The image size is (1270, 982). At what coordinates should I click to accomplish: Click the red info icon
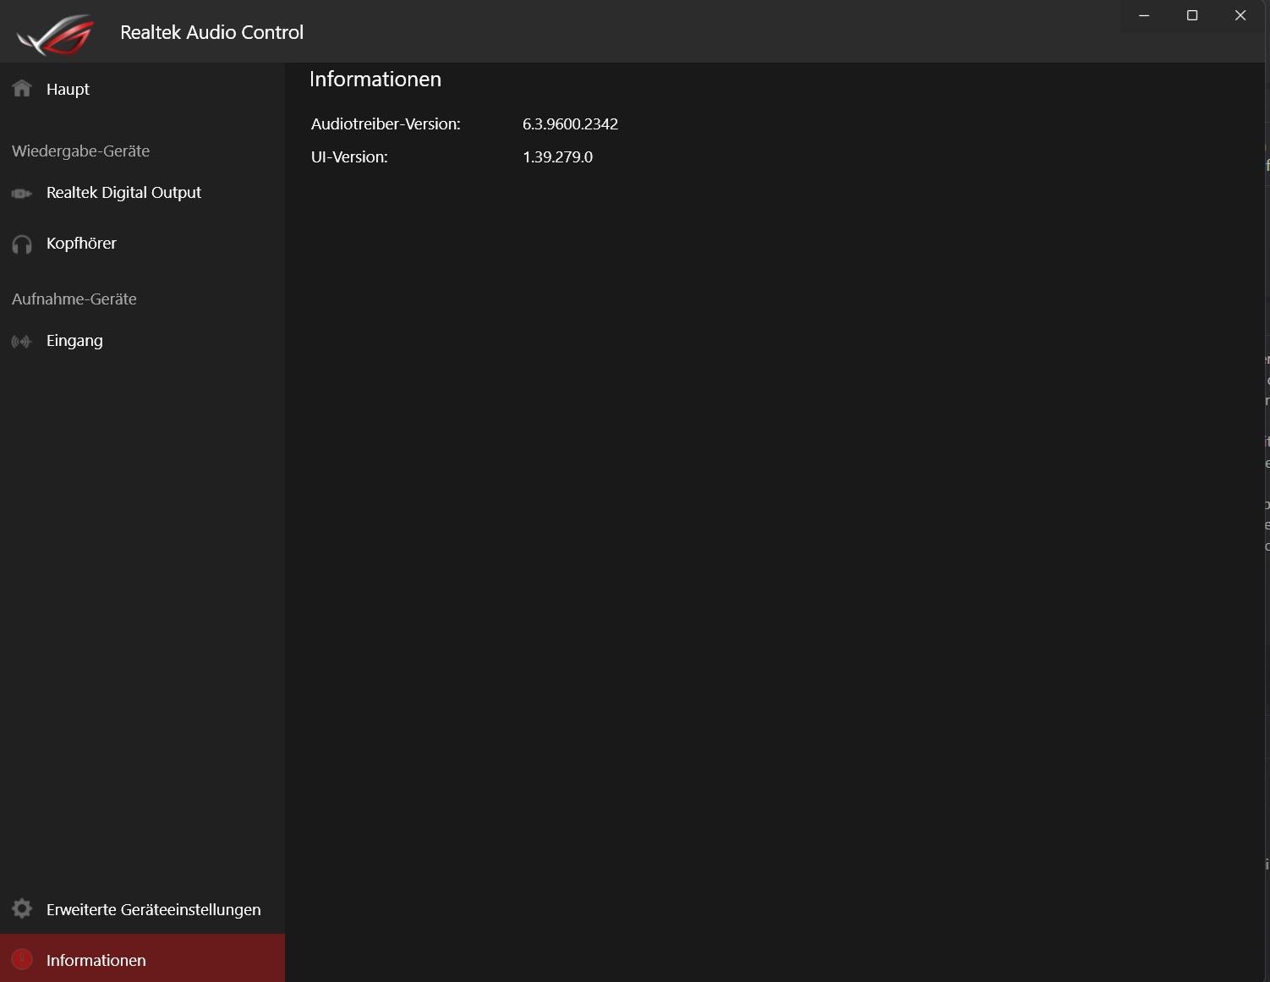click(22, 959)
